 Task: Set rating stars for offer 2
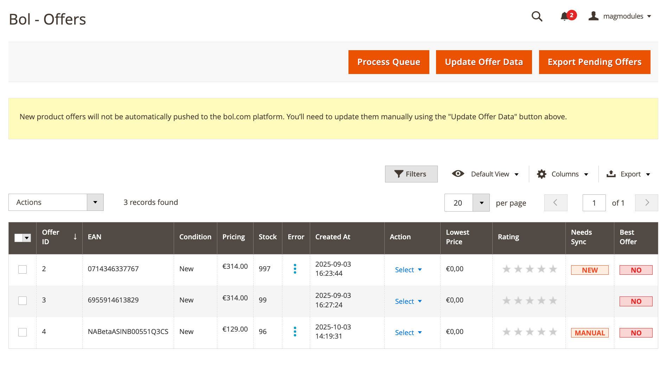(529, 269)
